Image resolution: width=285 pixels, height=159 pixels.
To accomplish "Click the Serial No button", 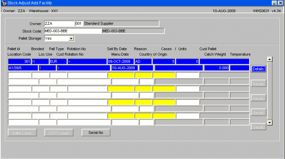I will point(96,133).
